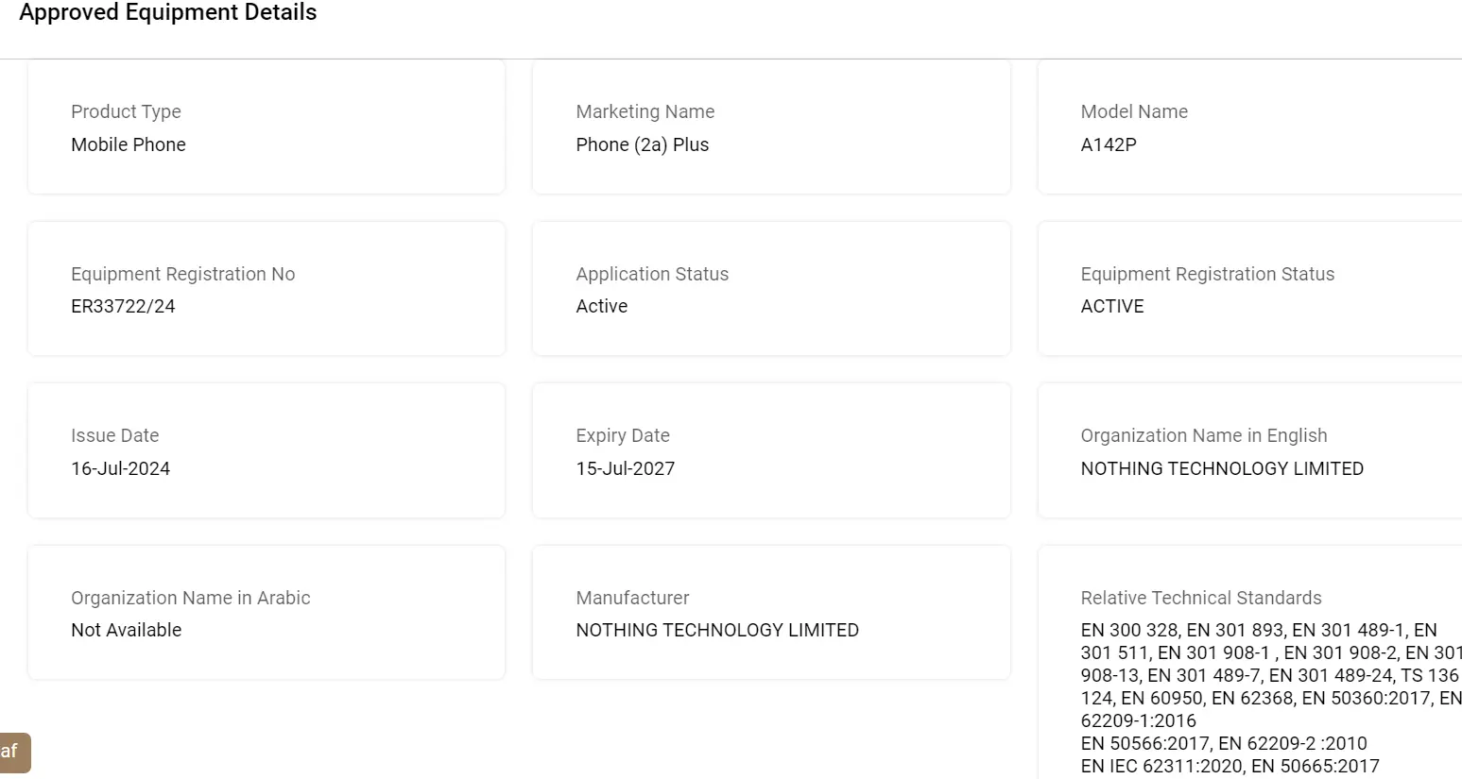Click the Expiry Date label
The width and height of the screenshot is (1462, 779).
pos(622,435)
